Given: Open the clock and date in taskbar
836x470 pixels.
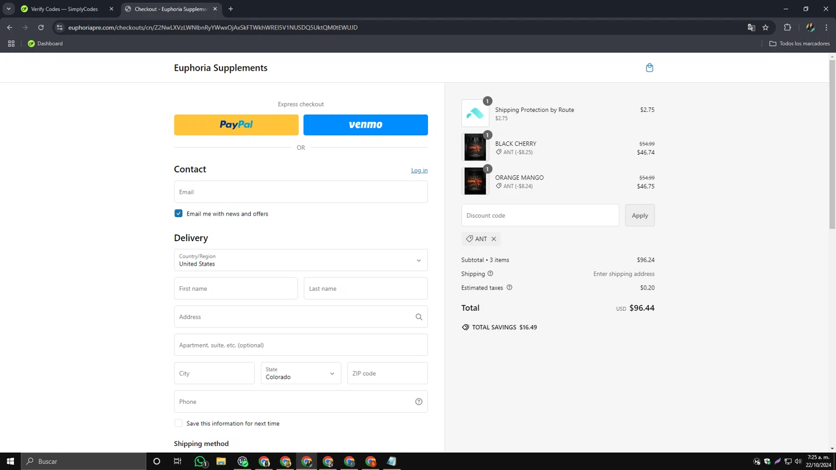Looking at the screenshot, I should pyautogui.click(x=818, y=461).
